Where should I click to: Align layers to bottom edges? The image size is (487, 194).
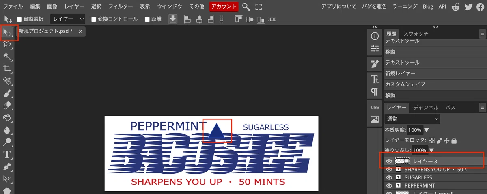pyautogui.click(x=261, y=19)
